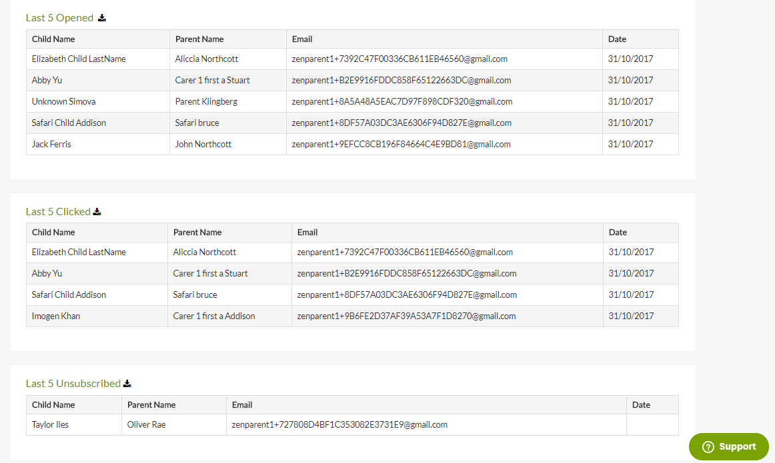Screen dimensions: 775x463
Task: Click email ending 663DC@gmail.com in Last 5 Clicked
Action: coord(407,273)
